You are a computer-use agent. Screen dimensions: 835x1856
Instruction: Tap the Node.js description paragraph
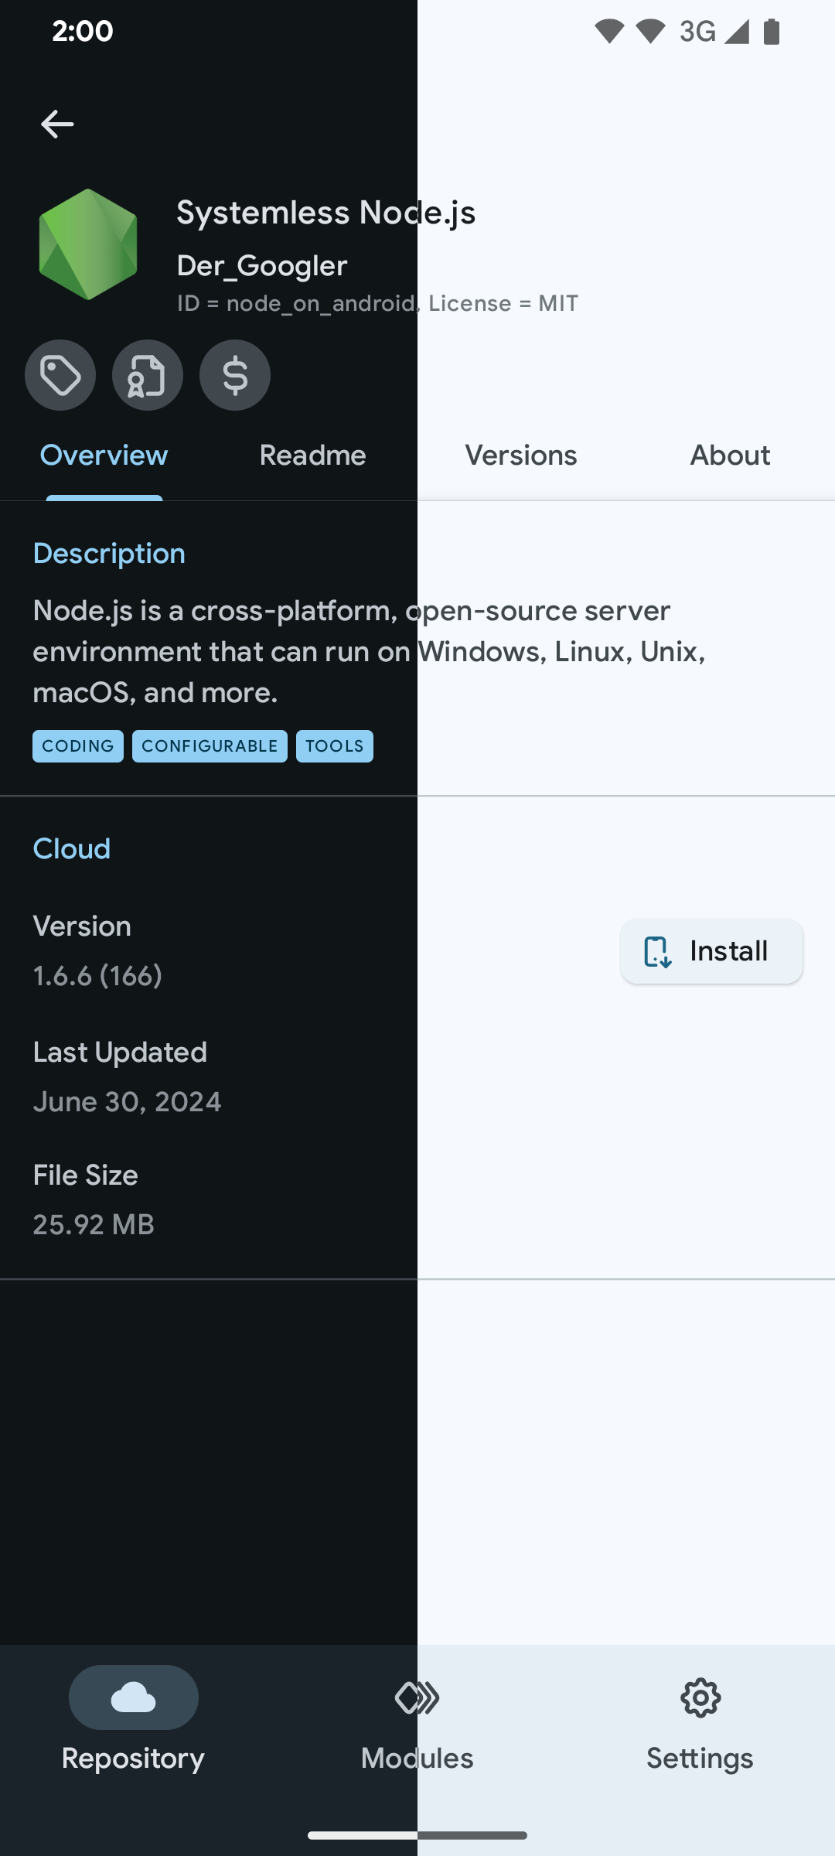[369, 652]
